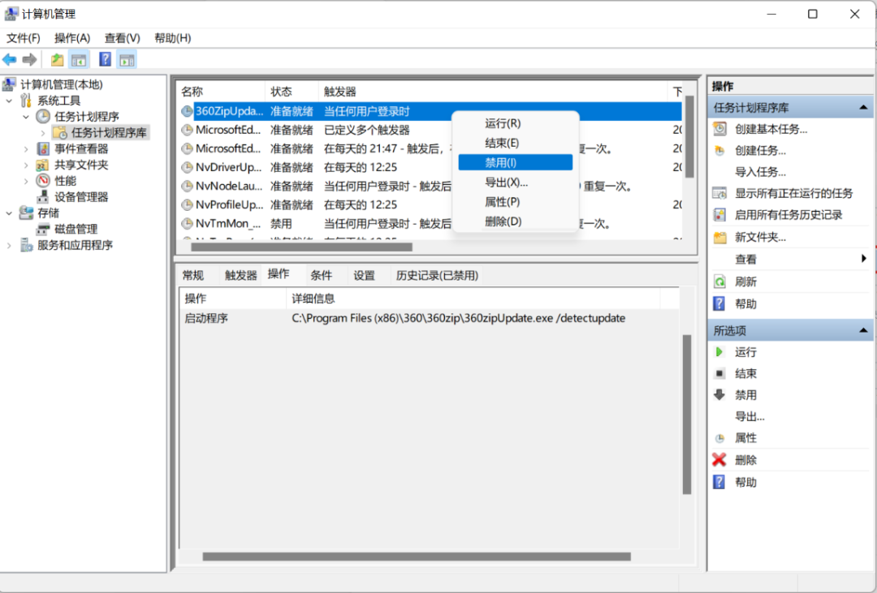The height and width of the screenshot is (593, 877).
Task: Click the task list horizontal scrollbar
Action: coord(302,247)
